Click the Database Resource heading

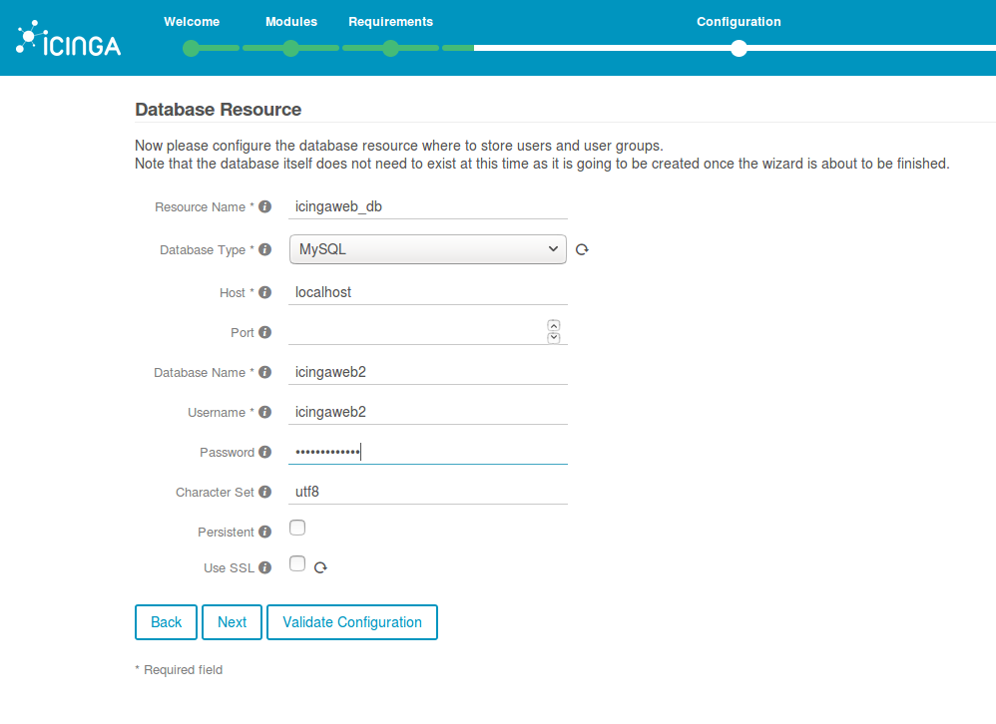click(218, 110)
